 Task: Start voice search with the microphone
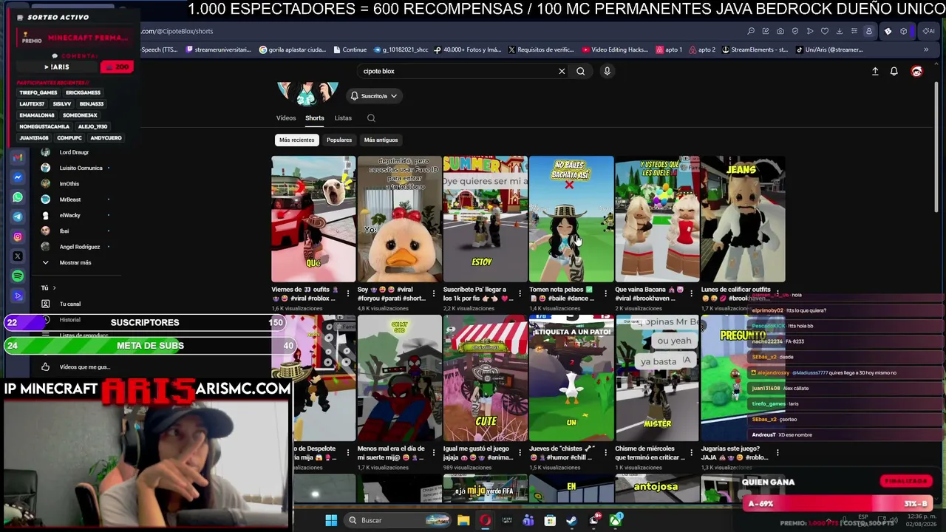[x=607, y=71]
